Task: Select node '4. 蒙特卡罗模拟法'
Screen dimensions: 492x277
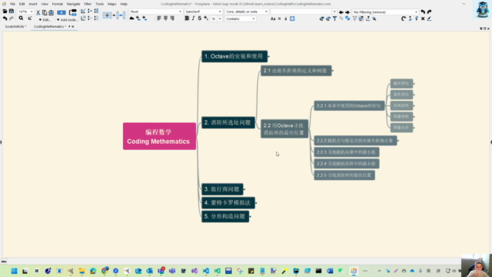Action: (228, 203)
